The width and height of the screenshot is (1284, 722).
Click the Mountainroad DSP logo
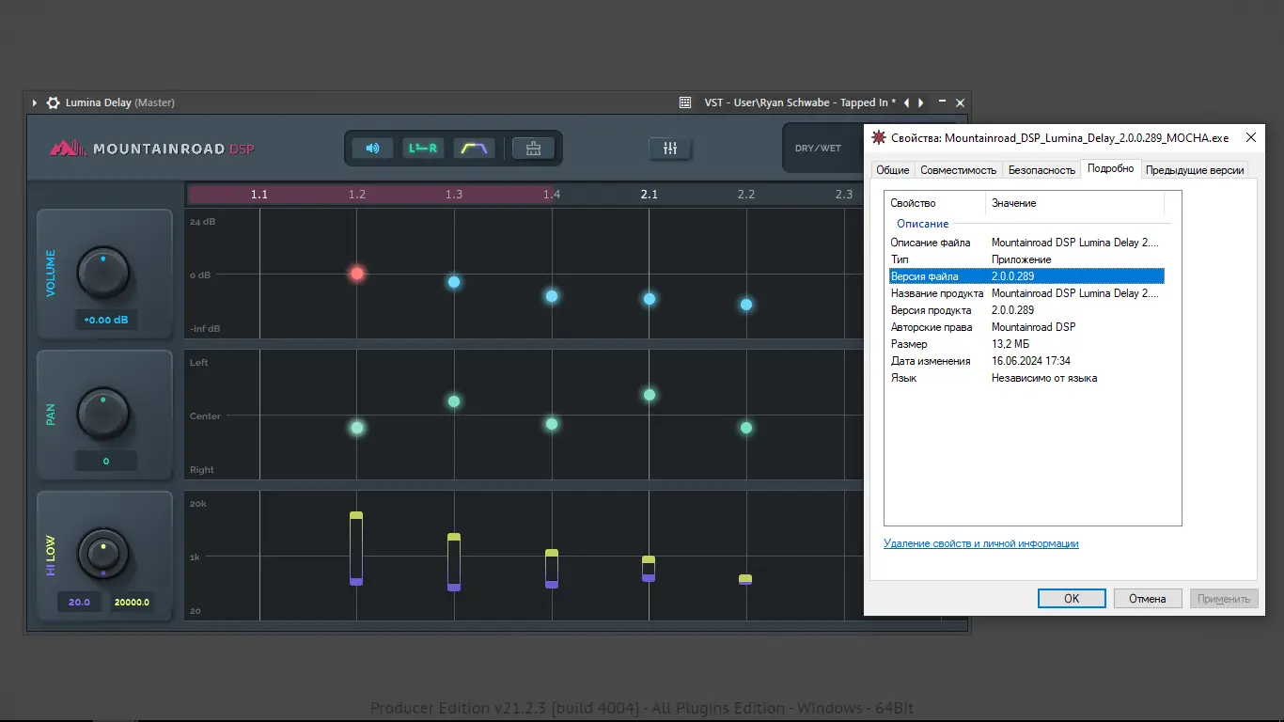(x=150, y=148)
